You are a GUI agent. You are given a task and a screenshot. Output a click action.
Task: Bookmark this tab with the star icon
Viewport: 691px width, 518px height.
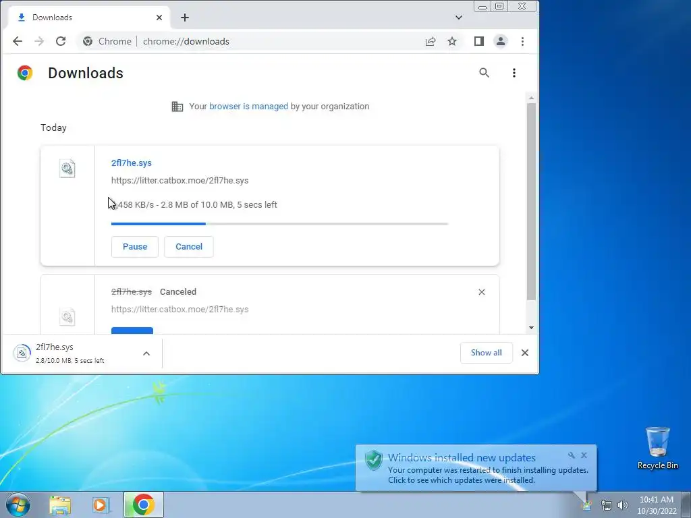click(452, 41)
